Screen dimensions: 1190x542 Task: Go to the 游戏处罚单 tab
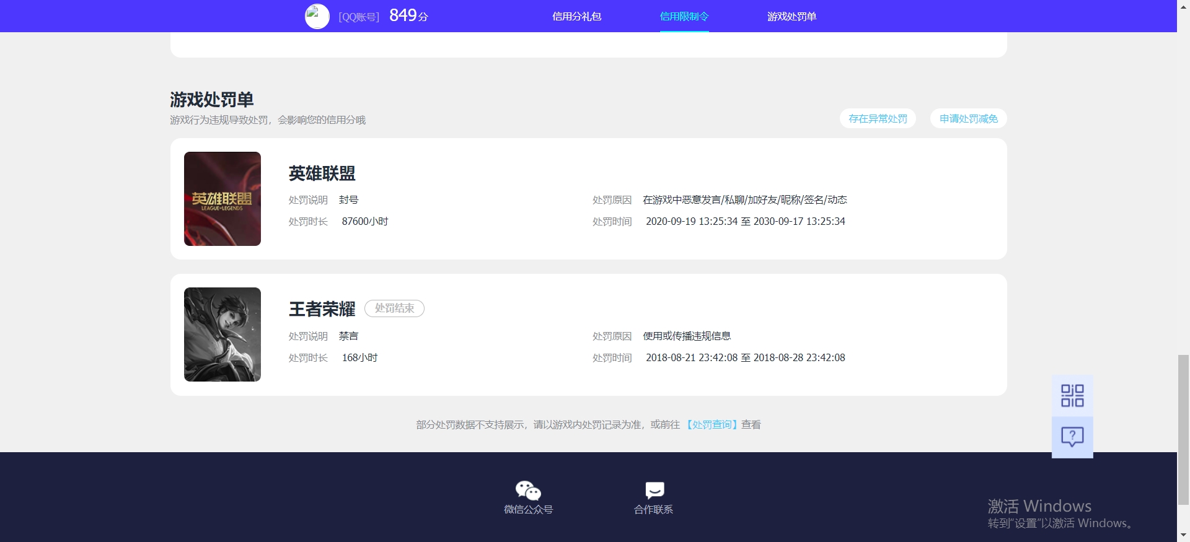click(792, 17)
